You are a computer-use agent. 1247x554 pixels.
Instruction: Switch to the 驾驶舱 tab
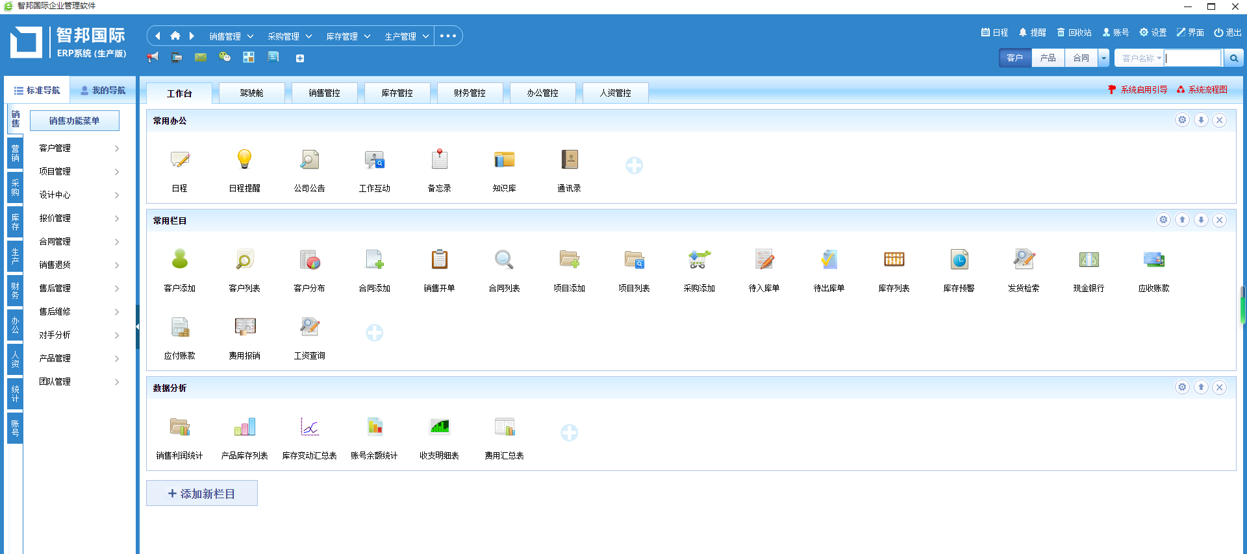click(x=251, y=93)
